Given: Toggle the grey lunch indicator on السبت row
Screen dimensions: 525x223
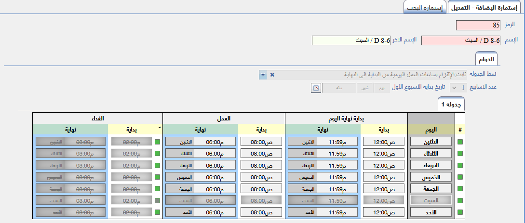Looking at the screenshot, I should pyautogui.click(x=157, y=200).
